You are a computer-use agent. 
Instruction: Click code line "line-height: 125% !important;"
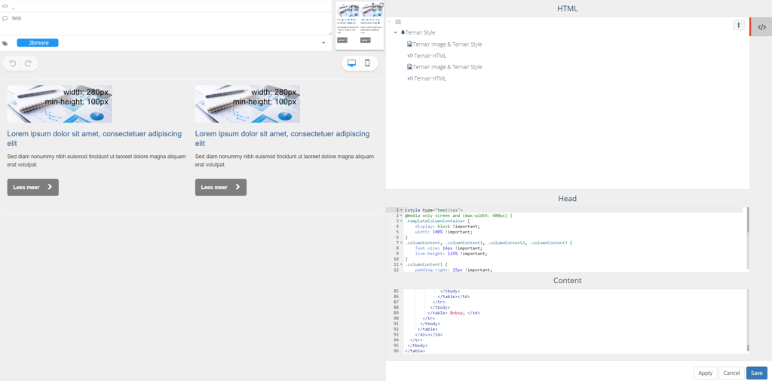coord(451,254)
